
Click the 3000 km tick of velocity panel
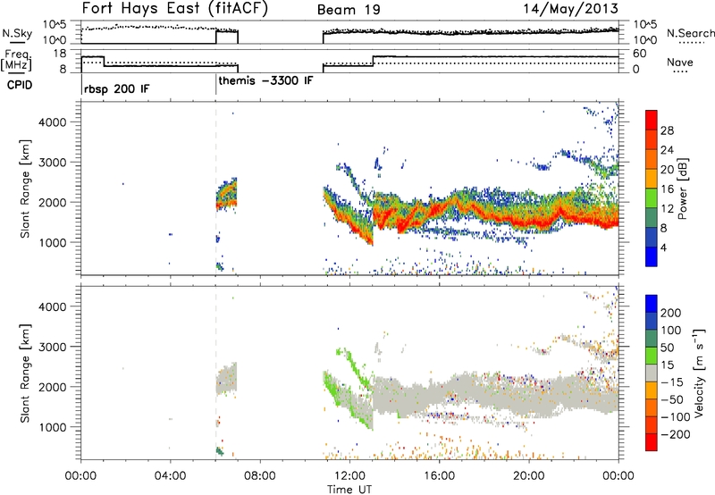coord(53,347)
